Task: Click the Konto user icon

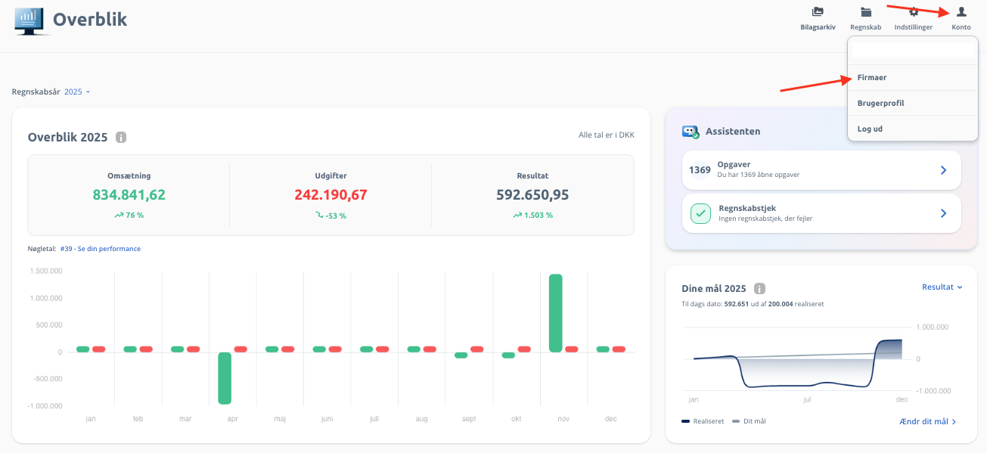Action: [961, 12]
